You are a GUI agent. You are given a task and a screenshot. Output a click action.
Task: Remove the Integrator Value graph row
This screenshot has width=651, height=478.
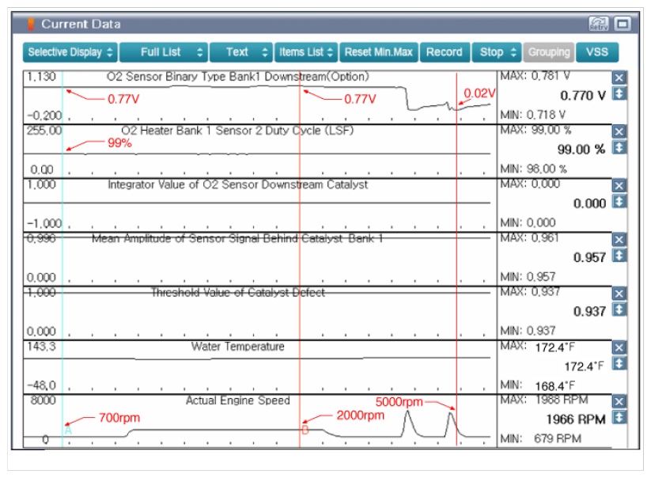[x=619, y=185]
